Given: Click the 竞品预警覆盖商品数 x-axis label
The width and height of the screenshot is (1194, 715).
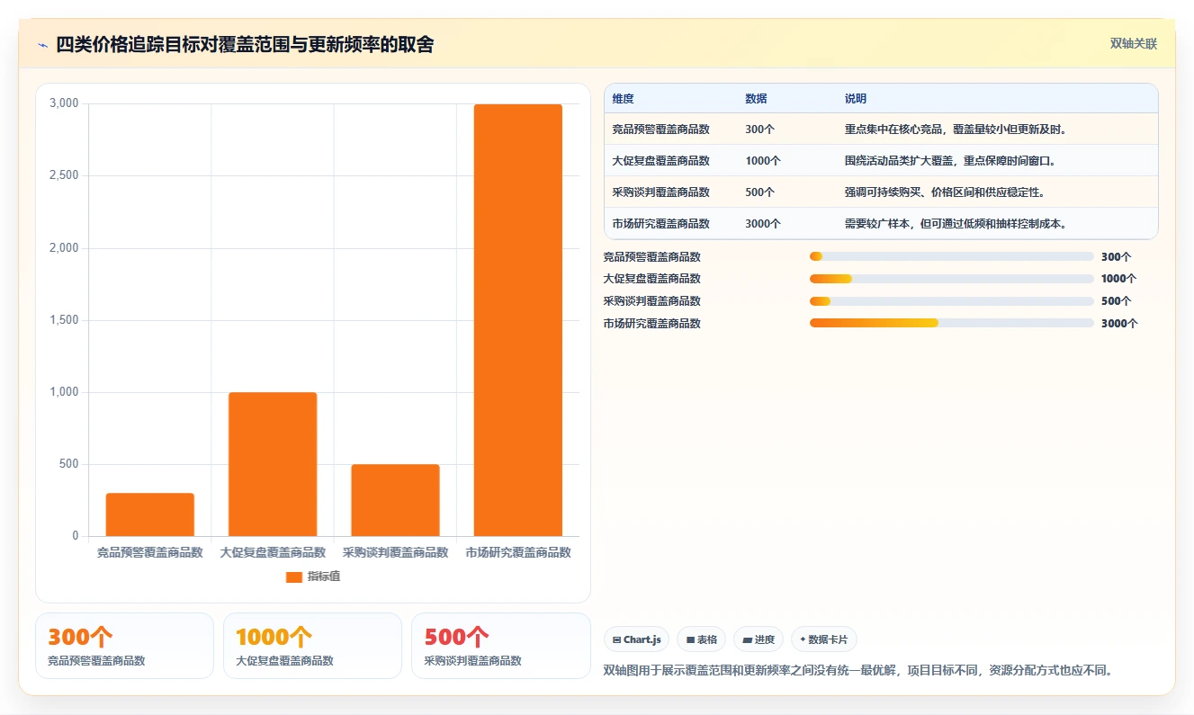Looking at the screenshot, I should [x=150, y=552].
